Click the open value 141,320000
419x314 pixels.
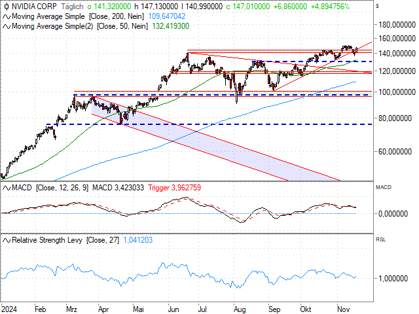112,7
